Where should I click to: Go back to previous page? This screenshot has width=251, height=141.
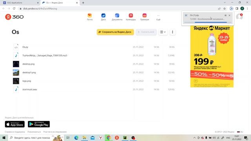(x=4, y=9)
